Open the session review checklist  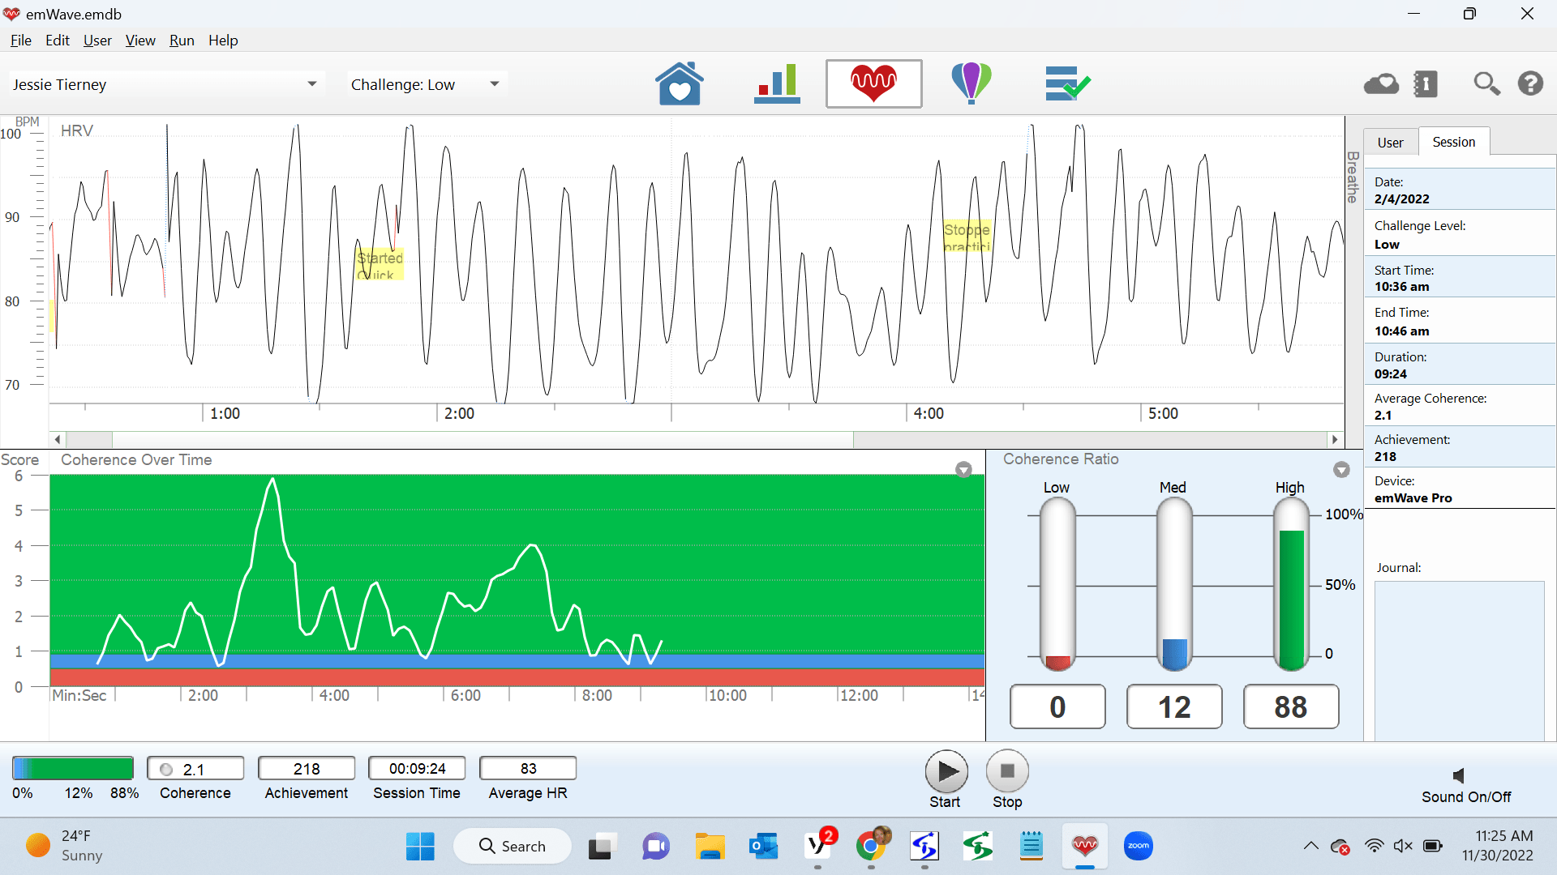[1068, 83]
